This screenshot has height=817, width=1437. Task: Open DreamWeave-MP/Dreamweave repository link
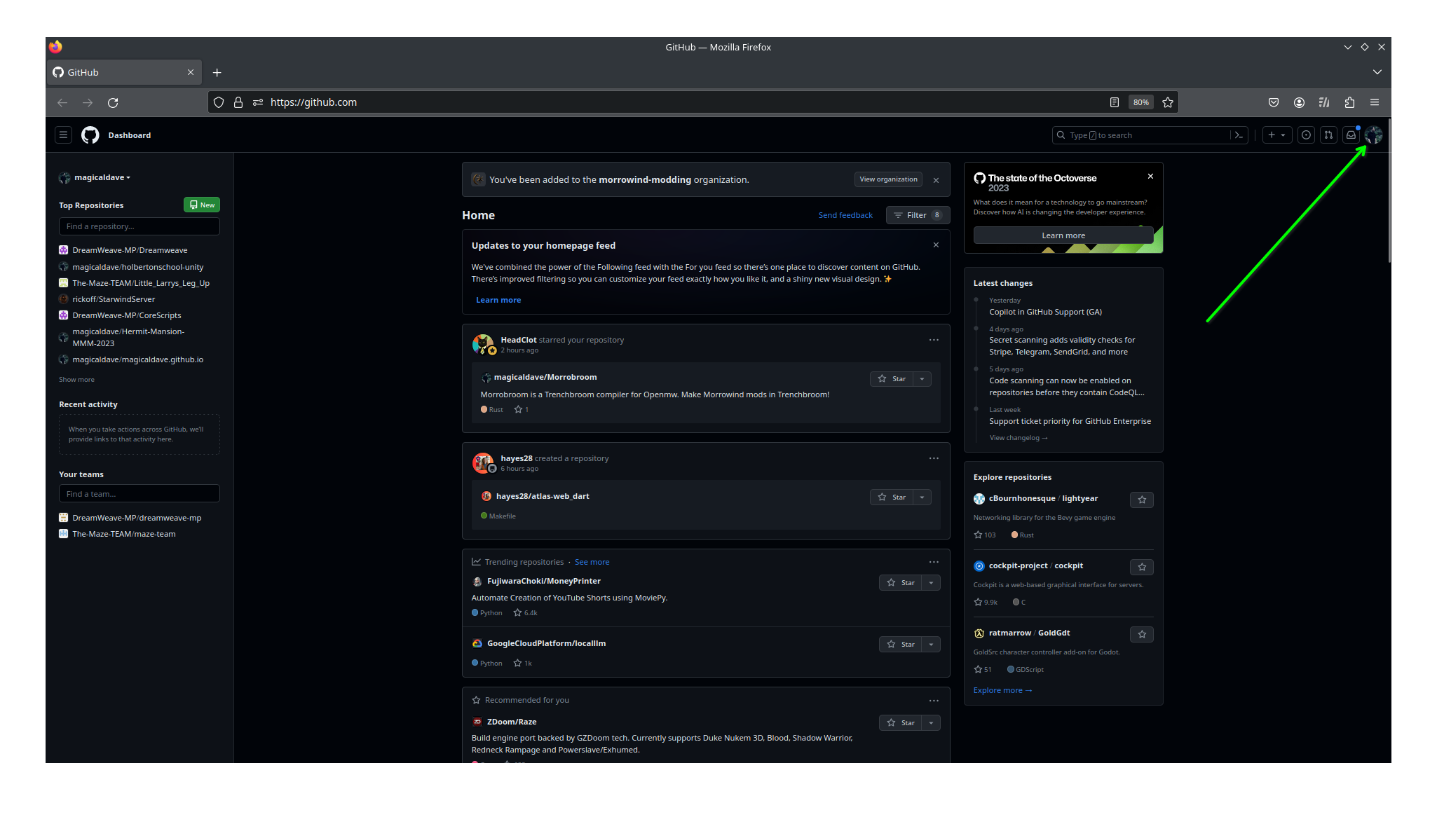[x=130, y=250]
